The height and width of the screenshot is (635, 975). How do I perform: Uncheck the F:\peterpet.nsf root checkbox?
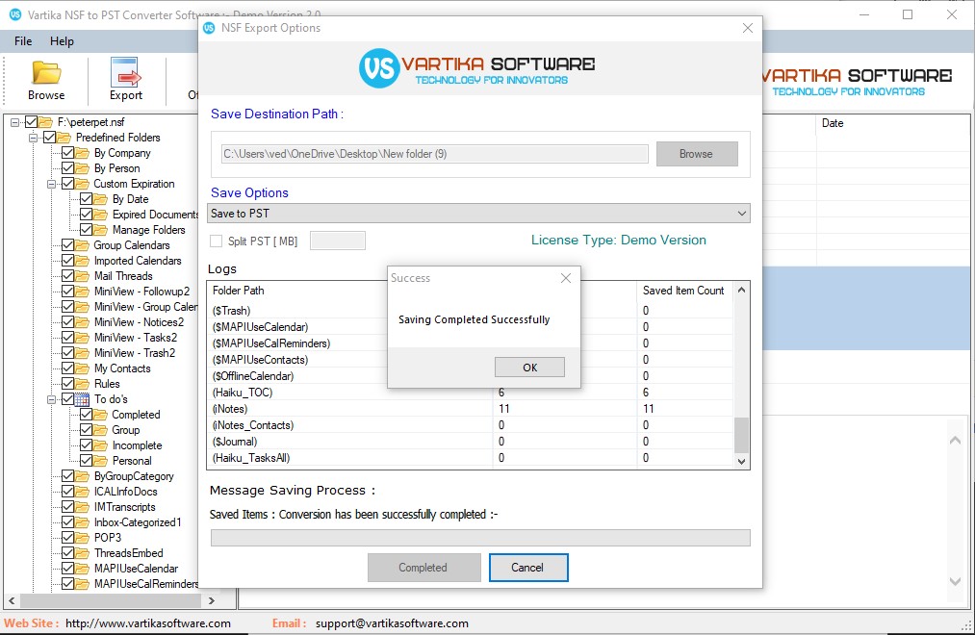click(31, 122)
